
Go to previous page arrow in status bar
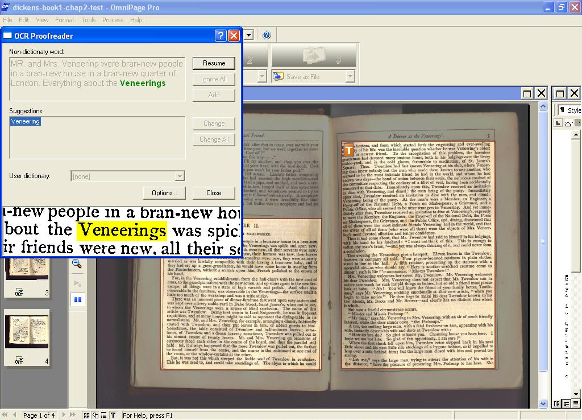14,415
